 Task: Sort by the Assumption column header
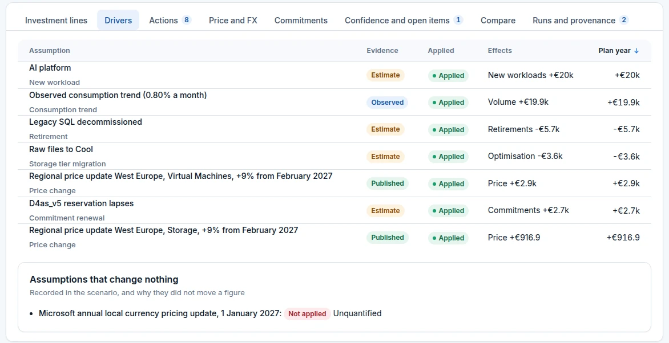tap(50, 51)
